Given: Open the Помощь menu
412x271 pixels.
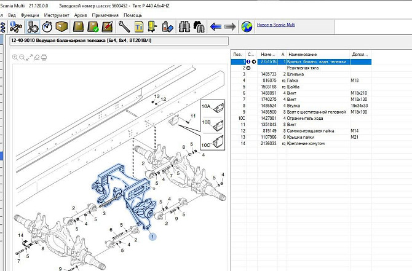Looking at the screenshot, I should [x=133, y=15].
